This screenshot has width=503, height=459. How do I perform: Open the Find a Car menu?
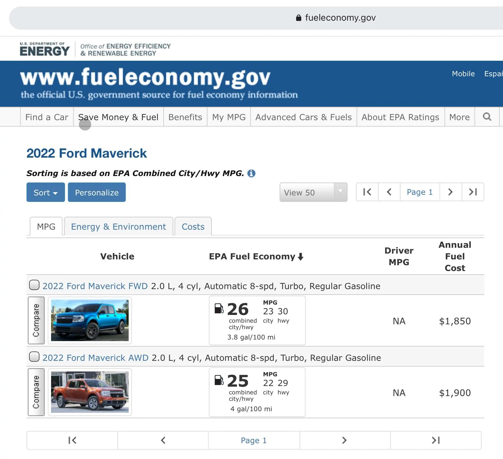[47, 117]
